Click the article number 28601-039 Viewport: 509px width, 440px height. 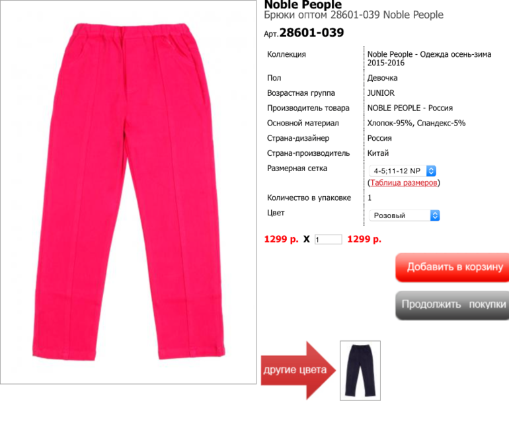(311, 32)
